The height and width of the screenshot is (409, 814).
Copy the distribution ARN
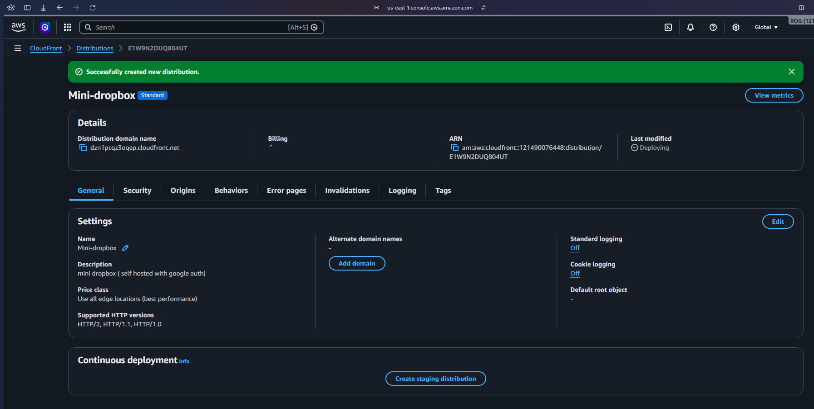point(455,148)
